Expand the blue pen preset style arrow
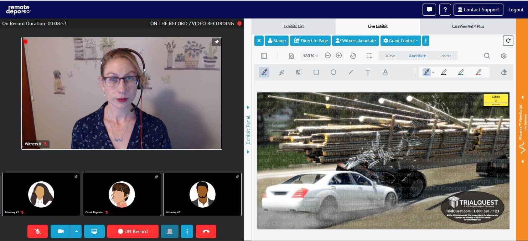This screenshot has width=528, height=241. point(433,73)
